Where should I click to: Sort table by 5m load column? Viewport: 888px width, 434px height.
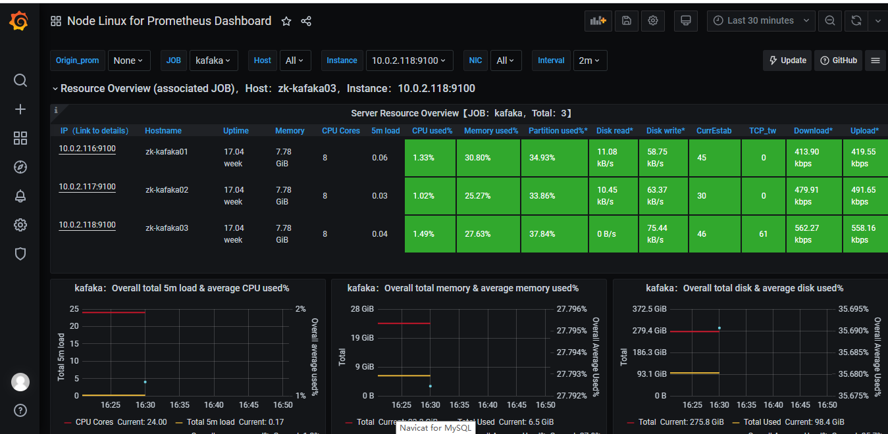click(x=386, y=131)
